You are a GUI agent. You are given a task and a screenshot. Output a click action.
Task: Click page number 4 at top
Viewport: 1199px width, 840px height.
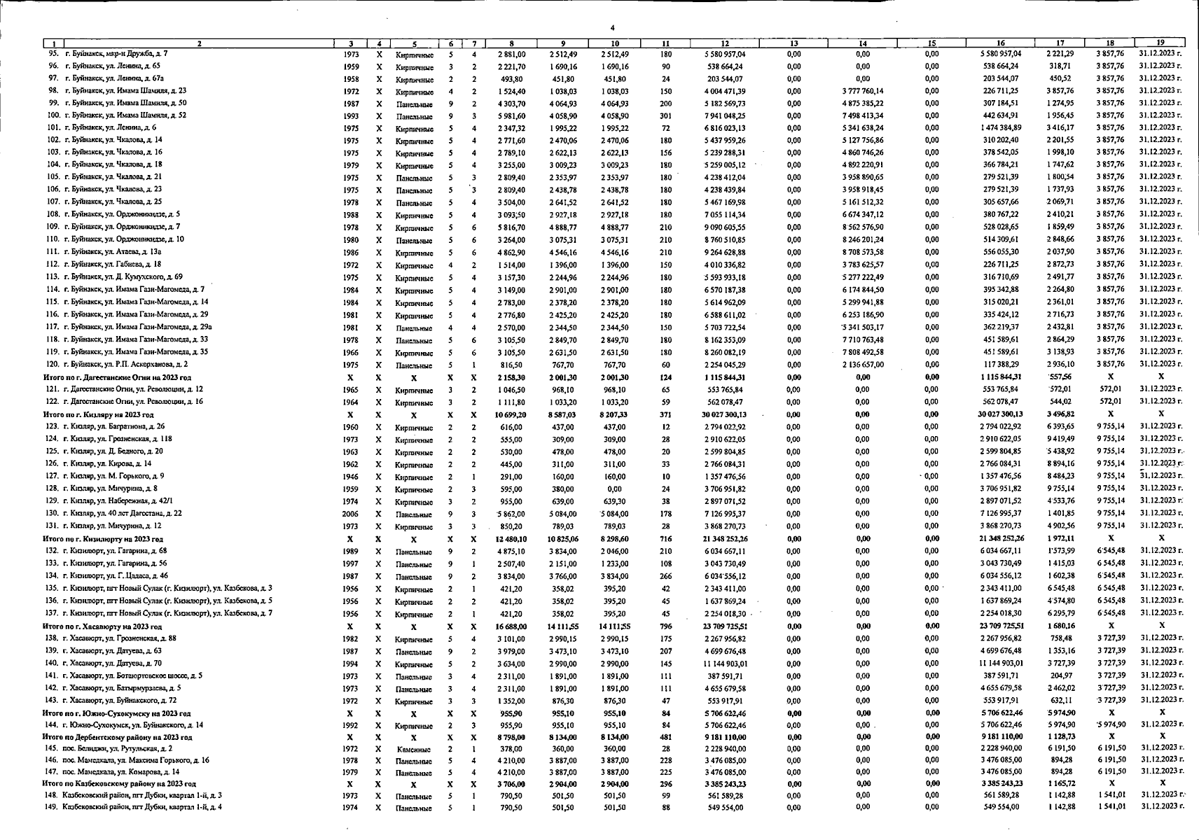pos(612,28)
